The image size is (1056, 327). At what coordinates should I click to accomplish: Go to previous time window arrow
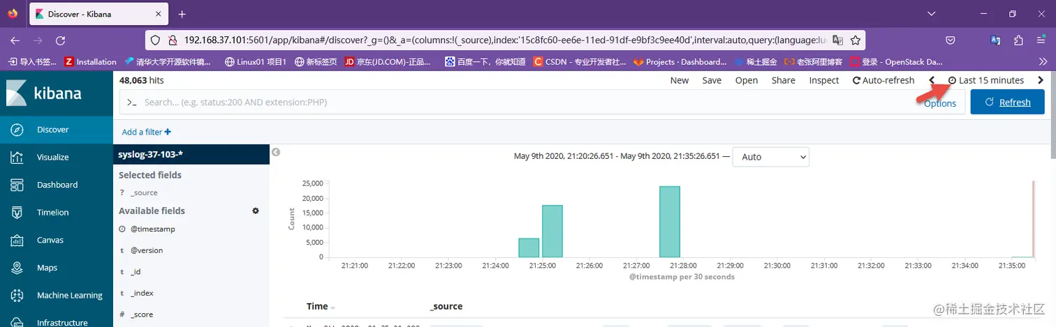[x=932, y=80]
